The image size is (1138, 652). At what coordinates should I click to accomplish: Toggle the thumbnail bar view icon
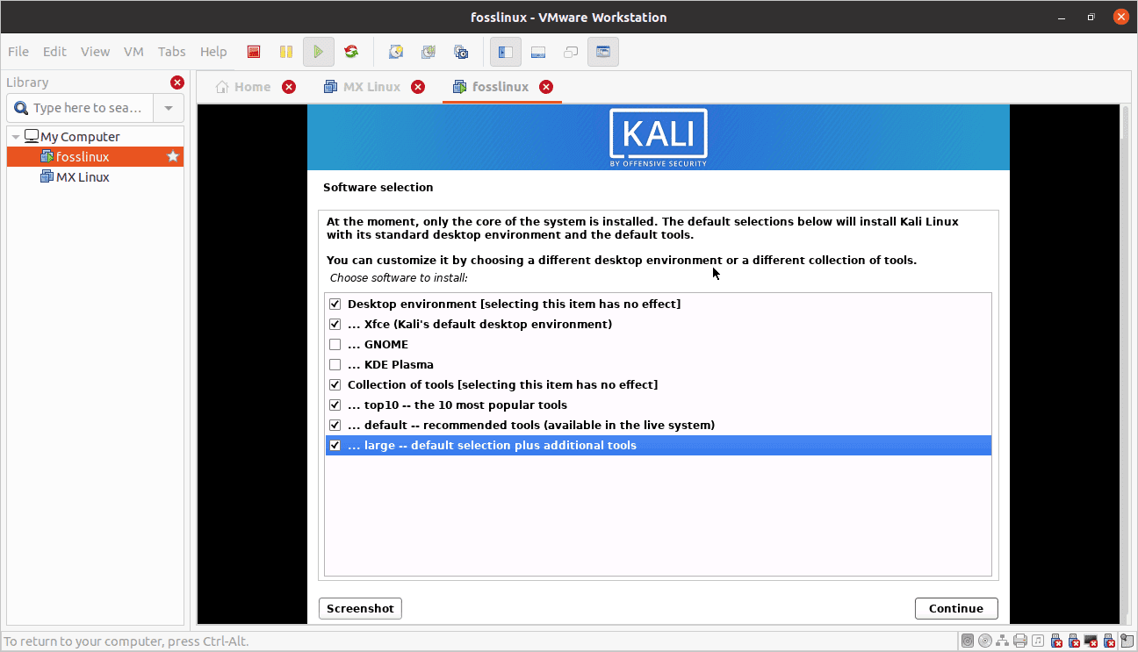pyautogui.click(x=538, y=52)
